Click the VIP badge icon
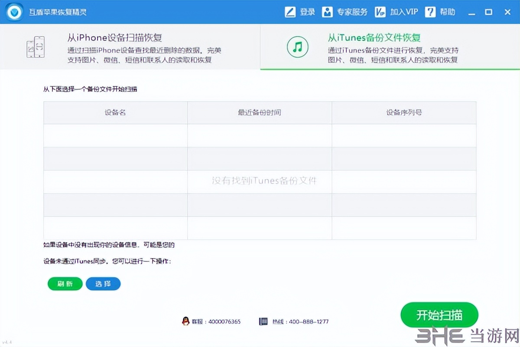 [380, 12]
